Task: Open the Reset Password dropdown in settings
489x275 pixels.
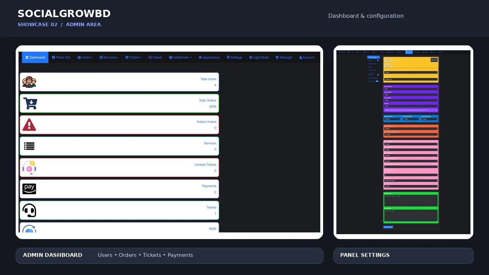Action: pos(392,119)
